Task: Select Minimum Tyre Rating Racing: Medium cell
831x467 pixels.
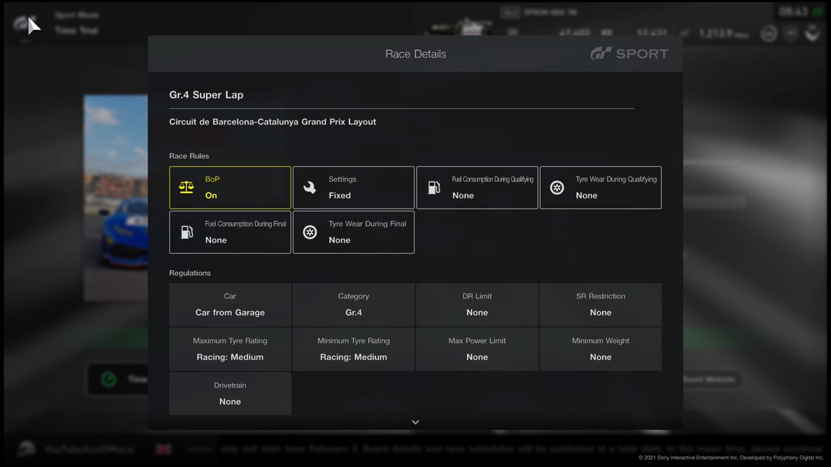Action: [354, 349]
